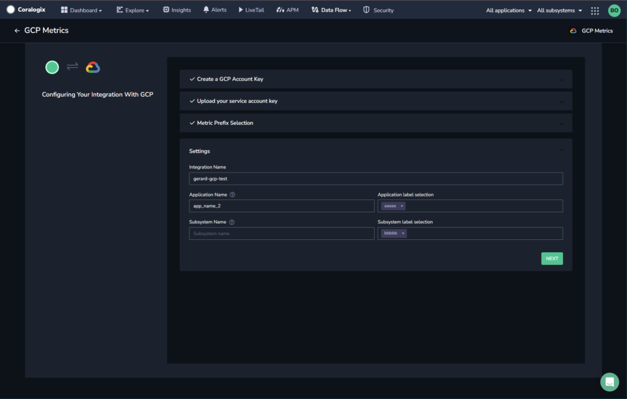Collapse the Settings section chevron

click(x=561, y=151)
